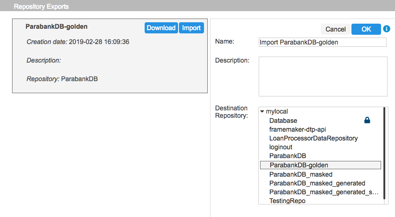
Task: Download the ParabankDB-golden export
Action: [x=161, y=28]
